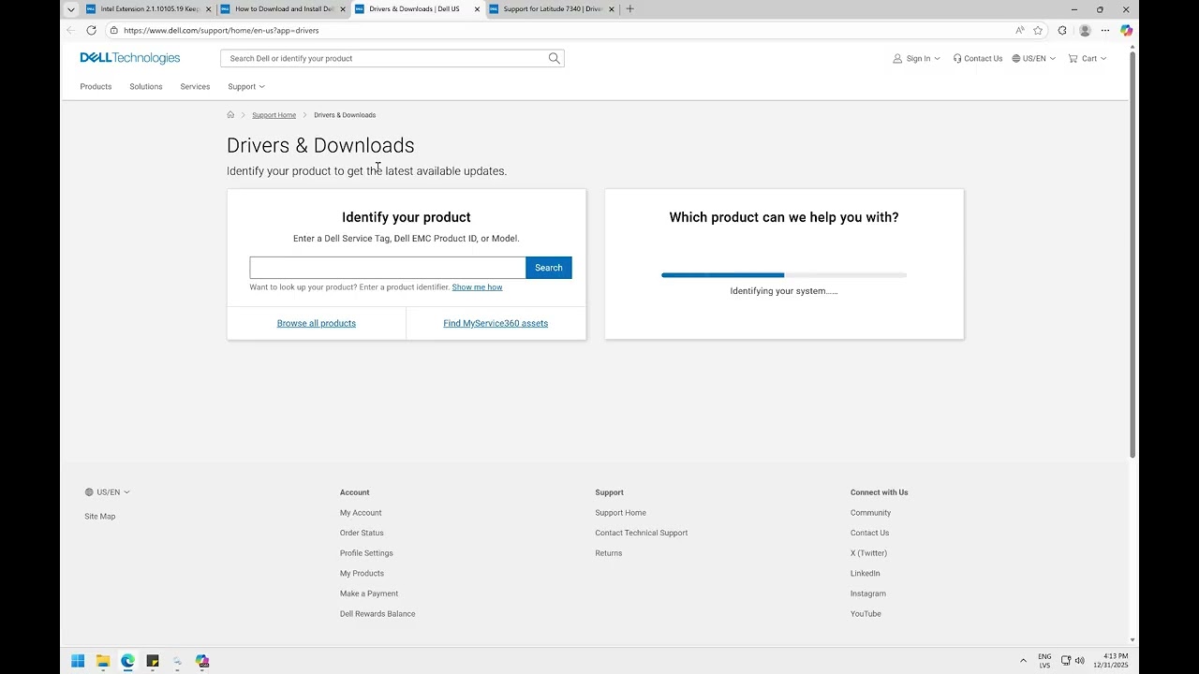Open a new tab with the plus icon
1199x674 pixels.
pos(629,9)
